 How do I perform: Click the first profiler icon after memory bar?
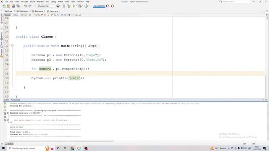point(108,6)
